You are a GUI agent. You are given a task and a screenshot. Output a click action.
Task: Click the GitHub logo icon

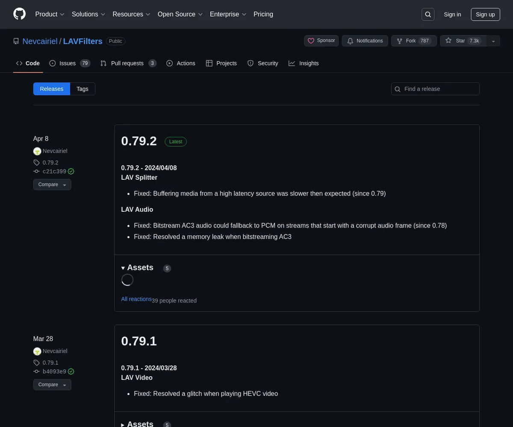[x=20, y=14]
